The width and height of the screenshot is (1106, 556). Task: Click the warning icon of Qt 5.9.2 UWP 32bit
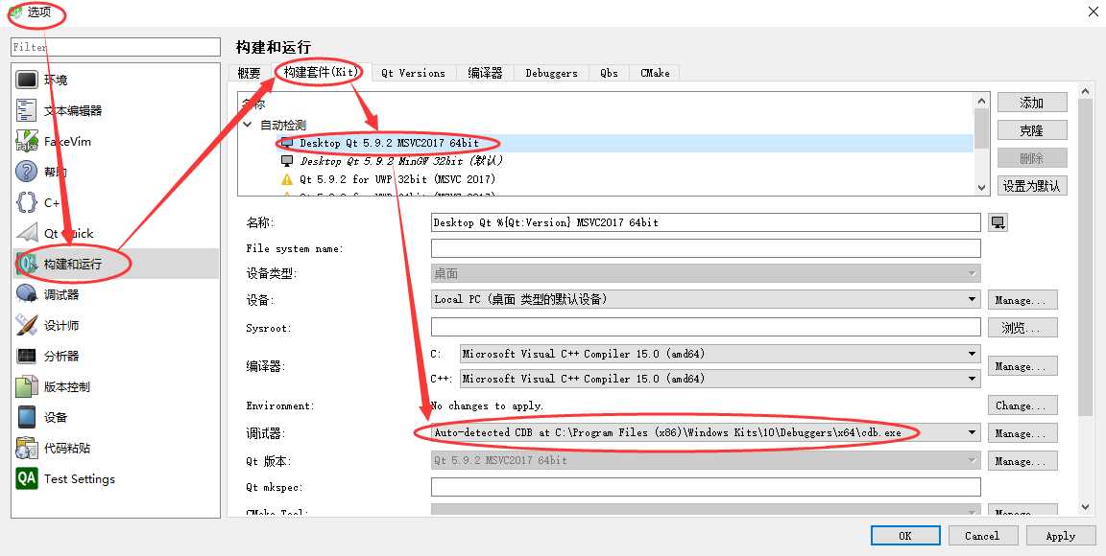(286, 179)
